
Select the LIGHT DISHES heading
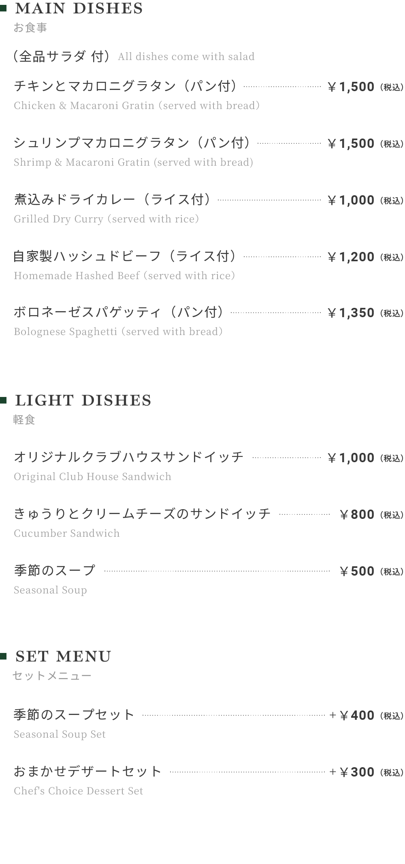[x=83, y=401]
